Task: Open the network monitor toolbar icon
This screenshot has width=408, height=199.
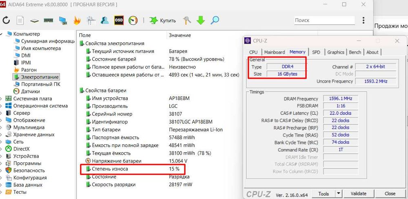Action: (x=63, y=20)
